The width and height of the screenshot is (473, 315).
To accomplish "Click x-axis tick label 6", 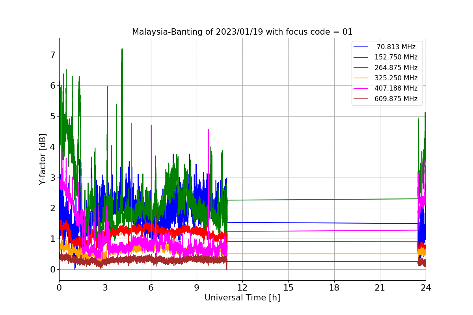I will [x=151, y=287].
